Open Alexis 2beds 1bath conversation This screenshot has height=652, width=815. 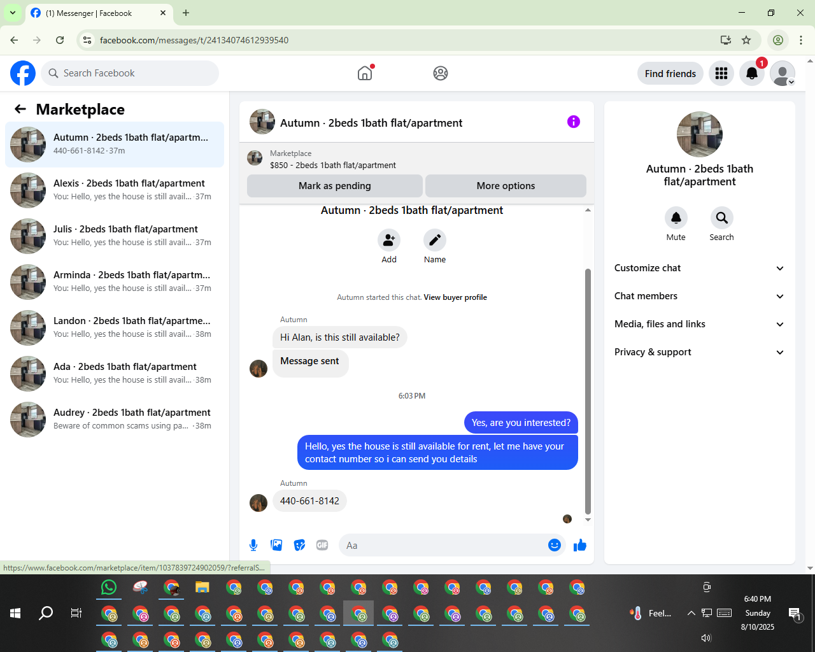(x=115, y=190)
